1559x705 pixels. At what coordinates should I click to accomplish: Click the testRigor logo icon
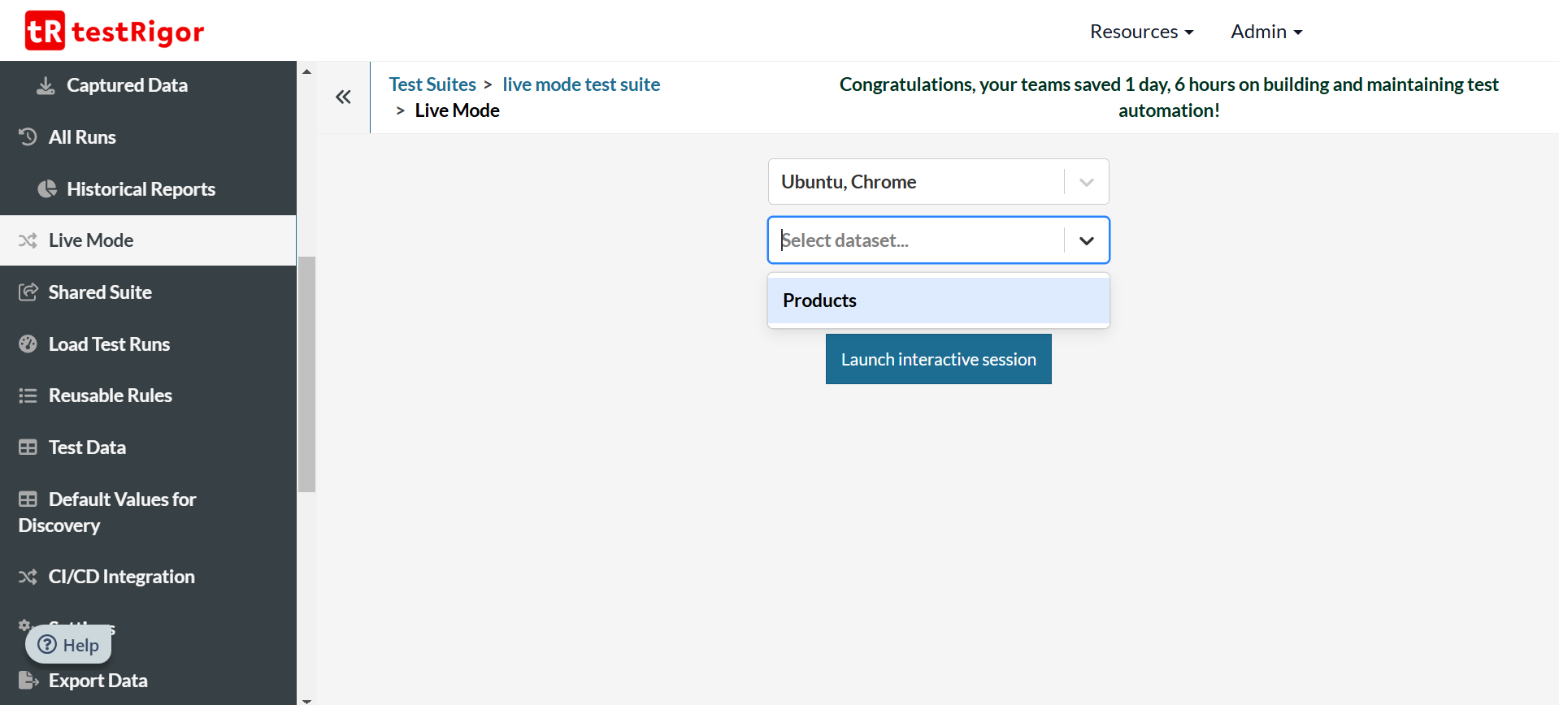tap(45, 31)
